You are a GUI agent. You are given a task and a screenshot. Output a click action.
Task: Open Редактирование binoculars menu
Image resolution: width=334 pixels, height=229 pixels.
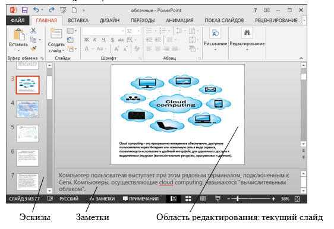click(x=247, y=39)
